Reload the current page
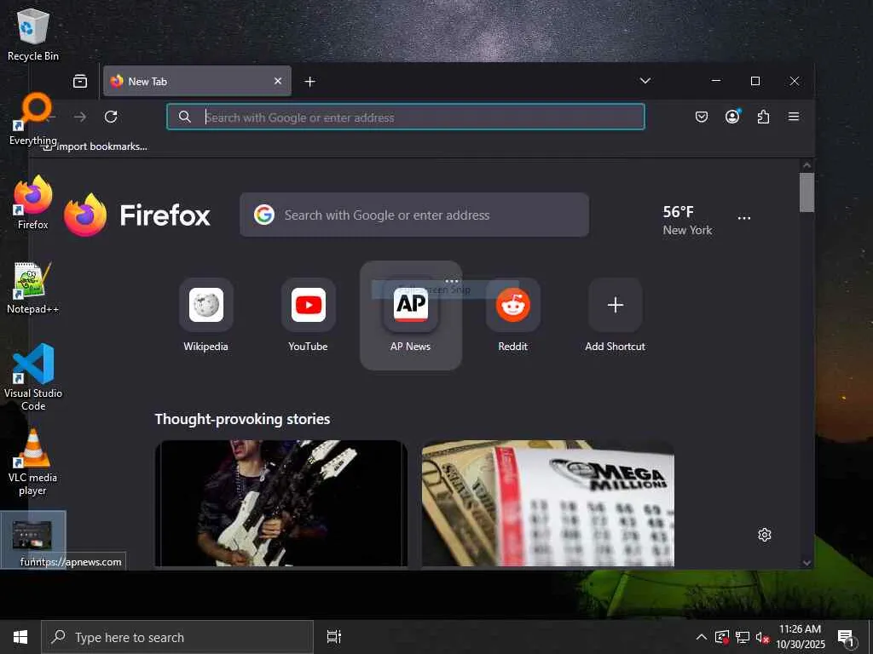 click(111, 117)
